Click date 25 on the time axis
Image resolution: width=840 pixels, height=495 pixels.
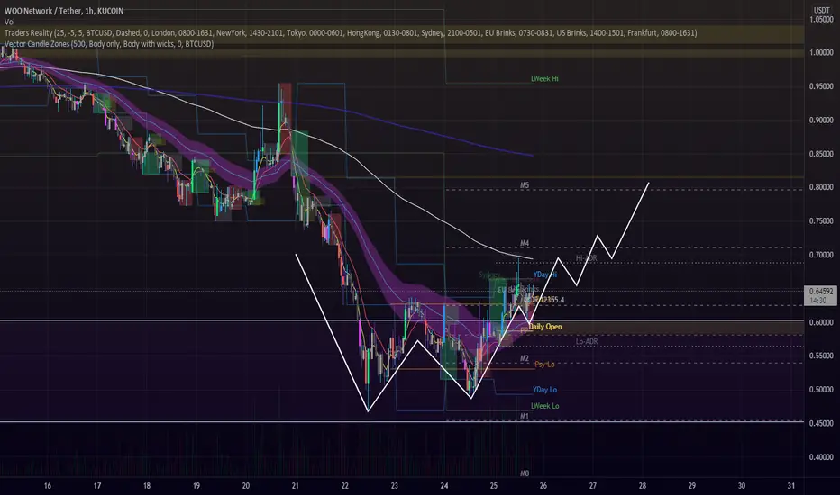493,486
